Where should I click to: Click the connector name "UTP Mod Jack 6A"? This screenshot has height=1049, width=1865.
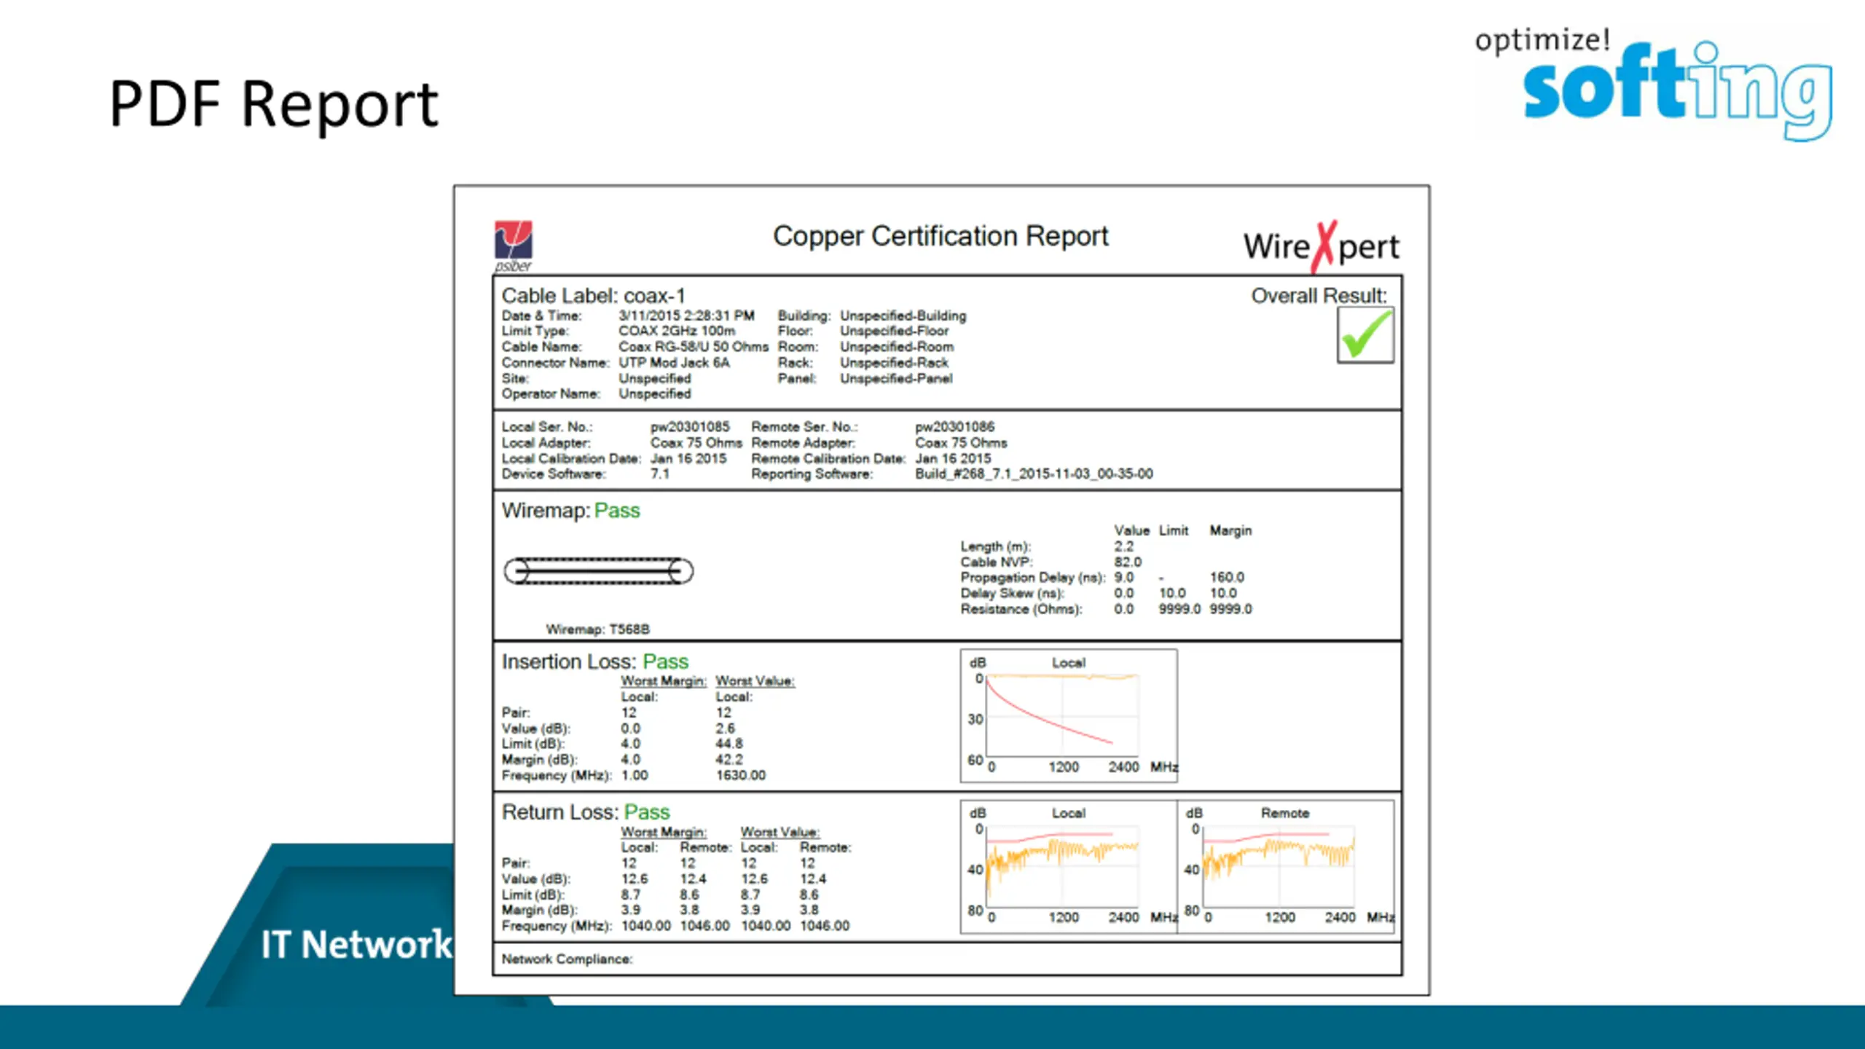click(674, 362)
